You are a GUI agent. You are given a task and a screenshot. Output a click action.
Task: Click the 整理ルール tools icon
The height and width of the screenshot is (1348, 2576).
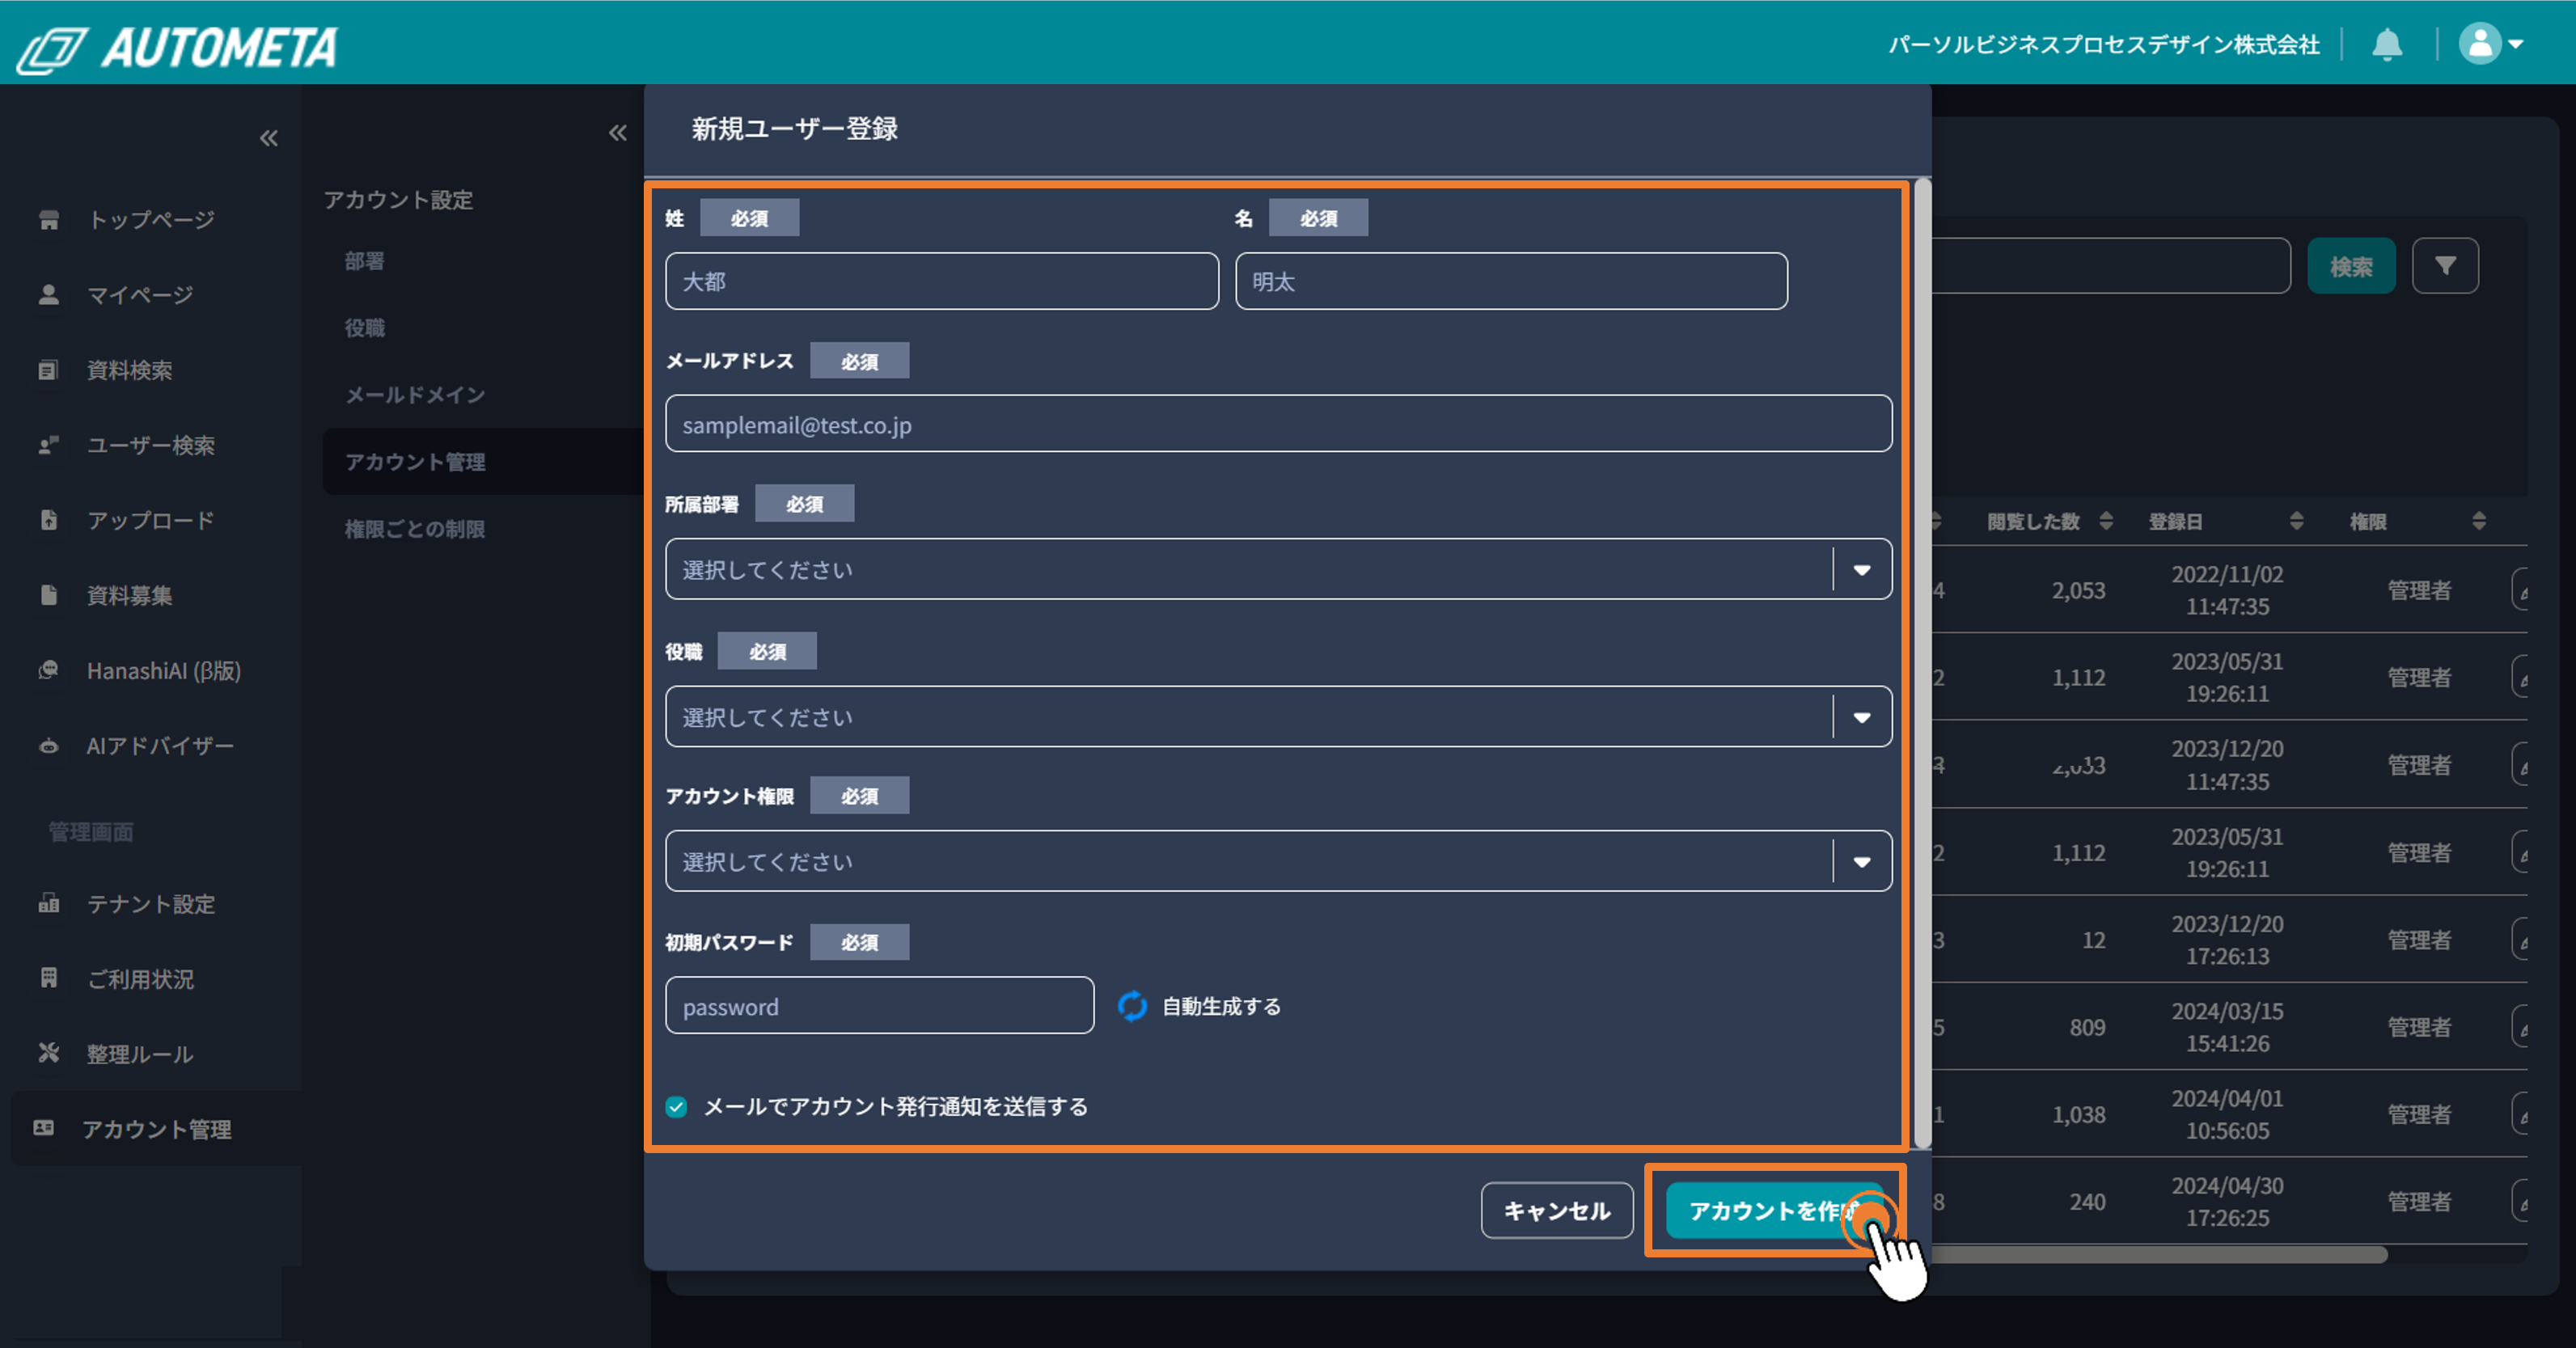point(48,1053)
